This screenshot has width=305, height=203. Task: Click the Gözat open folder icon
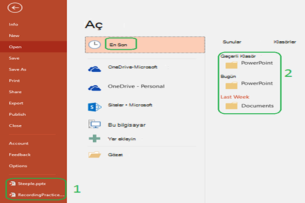(94, 154)
